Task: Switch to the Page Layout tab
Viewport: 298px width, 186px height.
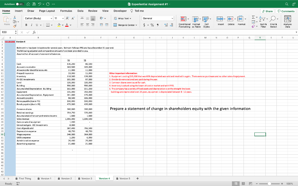Action: (47, 11)
